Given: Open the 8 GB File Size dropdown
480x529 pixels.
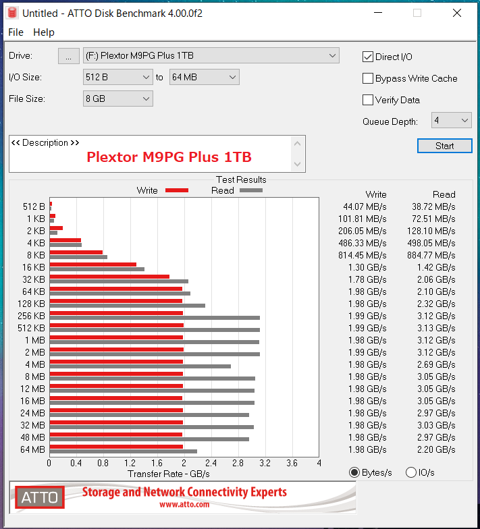Looking at the screenshot, I should [x=117, y=99].
